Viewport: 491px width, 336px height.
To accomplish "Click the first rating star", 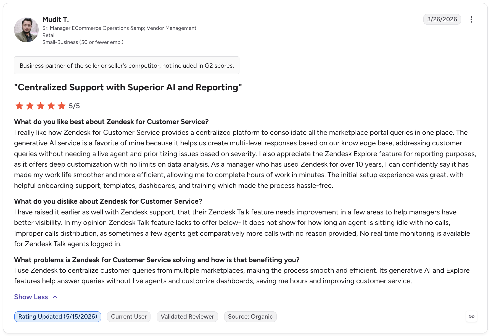I will click(x=19, y=106).
